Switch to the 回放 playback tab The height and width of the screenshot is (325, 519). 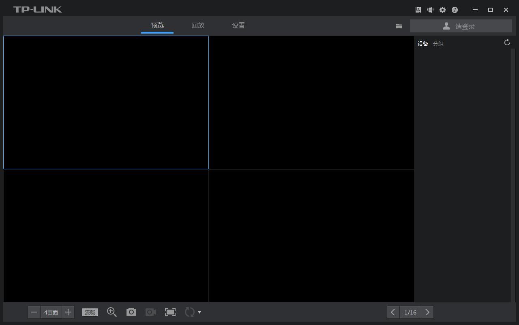coord(198,25)
